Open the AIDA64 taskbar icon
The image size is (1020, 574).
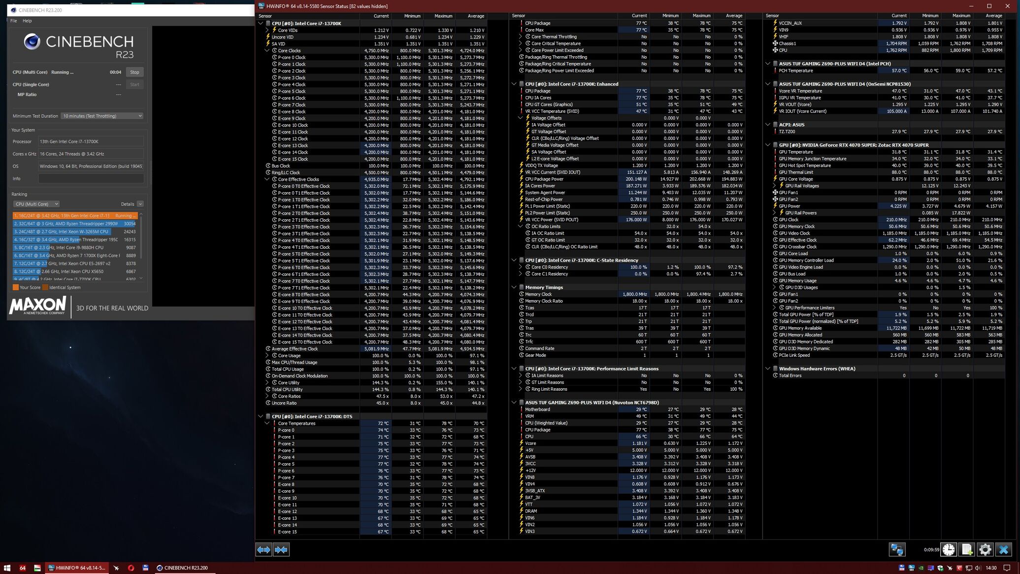tap(22, 568)
